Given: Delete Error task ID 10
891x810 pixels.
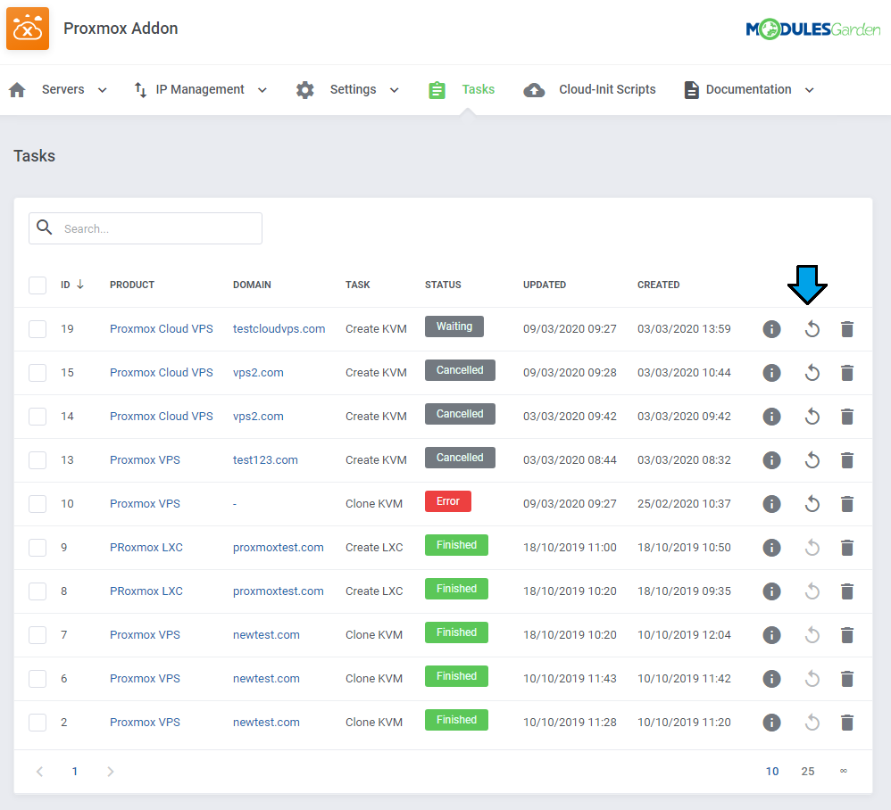Looking at the screenshot, I should 846,504.
